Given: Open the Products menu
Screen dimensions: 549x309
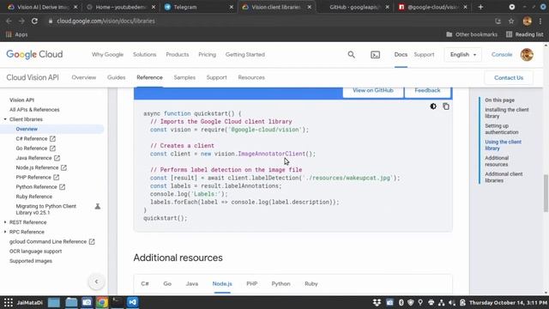Looking at the screenshot, I should click(x=178, y=55).
